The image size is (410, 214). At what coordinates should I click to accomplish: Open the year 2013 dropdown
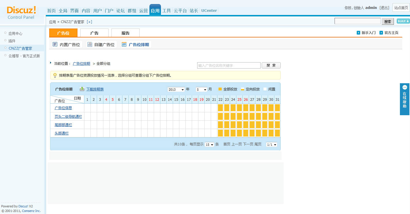[x=176, y=90]
